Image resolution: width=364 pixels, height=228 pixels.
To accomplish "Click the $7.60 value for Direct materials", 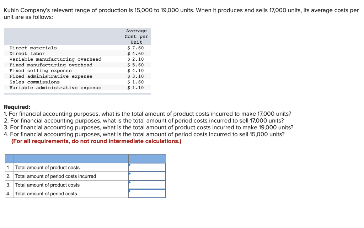I will [x=135, y=48].
